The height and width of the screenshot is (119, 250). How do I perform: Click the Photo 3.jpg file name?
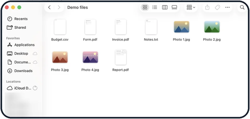60,70
